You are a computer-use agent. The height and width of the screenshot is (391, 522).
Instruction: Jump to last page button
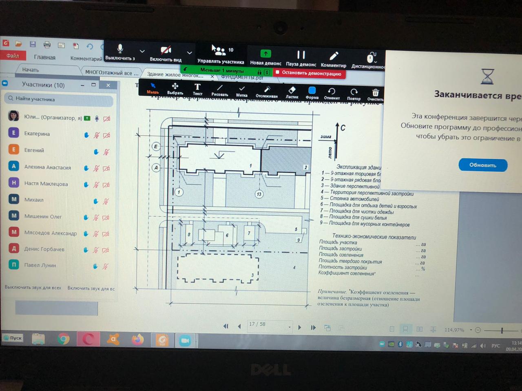coord(313,327)
